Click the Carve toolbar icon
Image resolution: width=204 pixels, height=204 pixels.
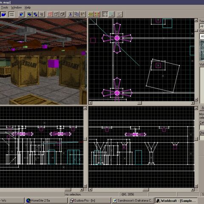[21, 14]
